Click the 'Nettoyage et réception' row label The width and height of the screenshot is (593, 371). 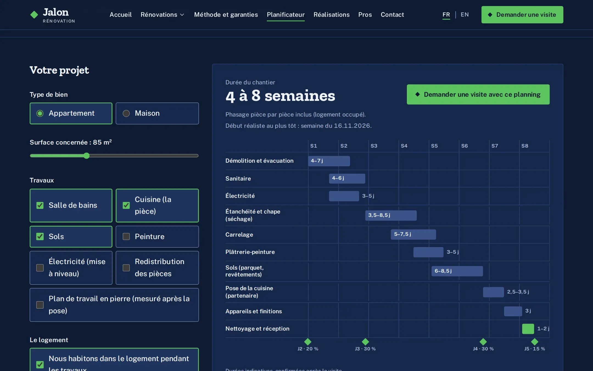tap(257, 329)
